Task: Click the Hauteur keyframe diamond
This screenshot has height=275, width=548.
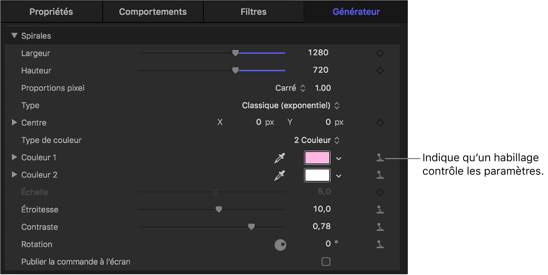Action: point(380,70)
